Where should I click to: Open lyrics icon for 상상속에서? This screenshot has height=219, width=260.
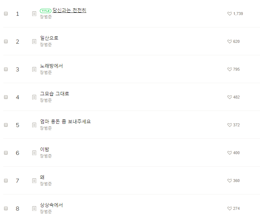pos(34,208)
